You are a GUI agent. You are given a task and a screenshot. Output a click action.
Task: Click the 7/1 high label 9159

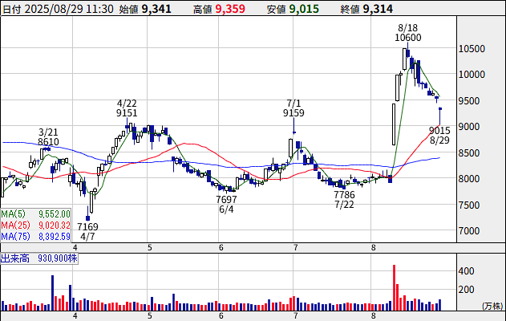tap(293, 113)
